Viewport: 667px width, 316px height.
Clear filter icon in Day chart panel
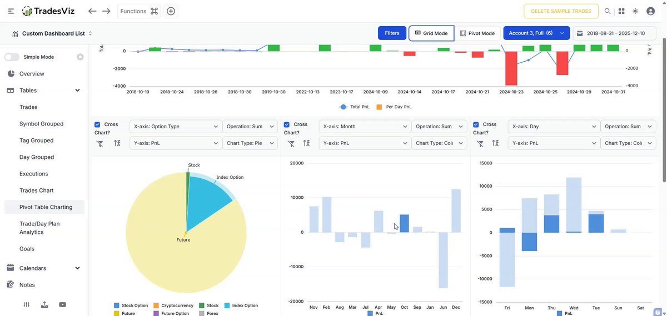480,143
